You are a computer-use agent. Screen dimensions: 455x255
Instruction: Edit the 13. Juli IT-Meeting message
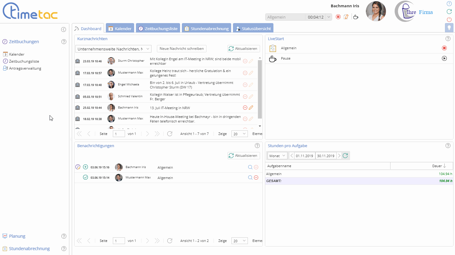[x=251, y=108]
